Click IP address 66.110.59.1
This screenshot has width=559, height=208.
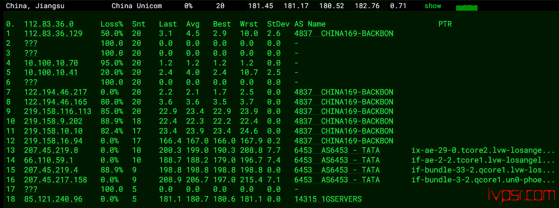click(49, 160)
